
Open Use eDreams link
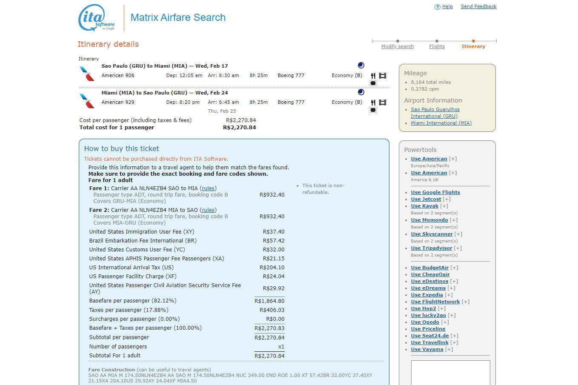pos(428,288)
